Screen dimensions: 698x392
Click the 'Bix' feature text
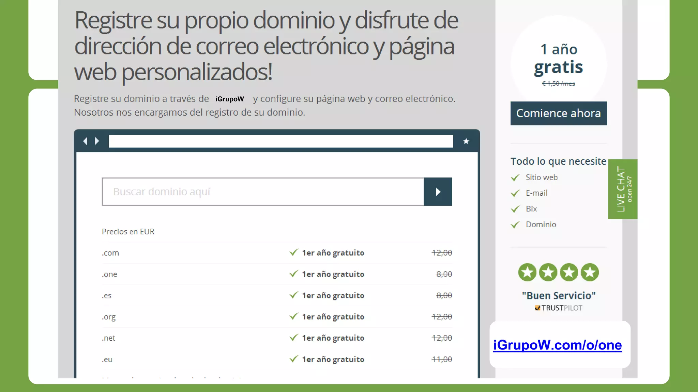531,209
